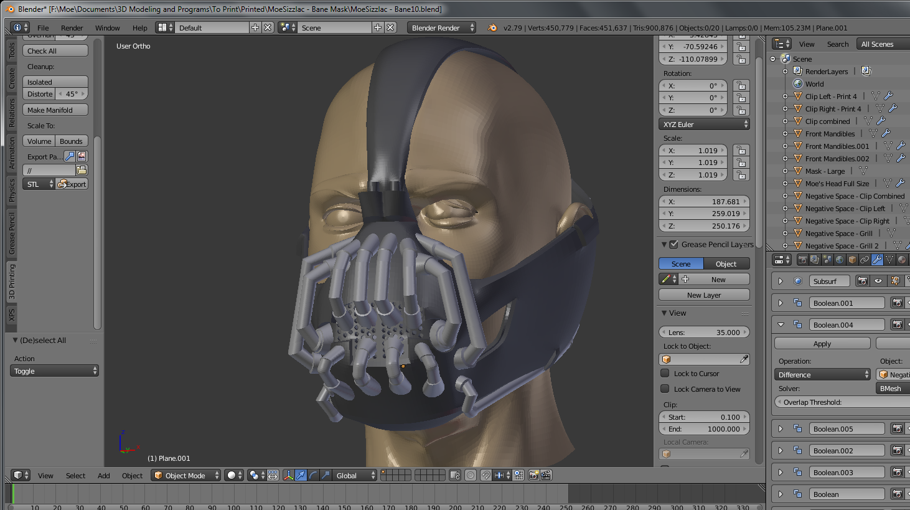Switch to the 3D Printing tab
910x510 pixels.
pyautogui.click(x=11, y=281)
